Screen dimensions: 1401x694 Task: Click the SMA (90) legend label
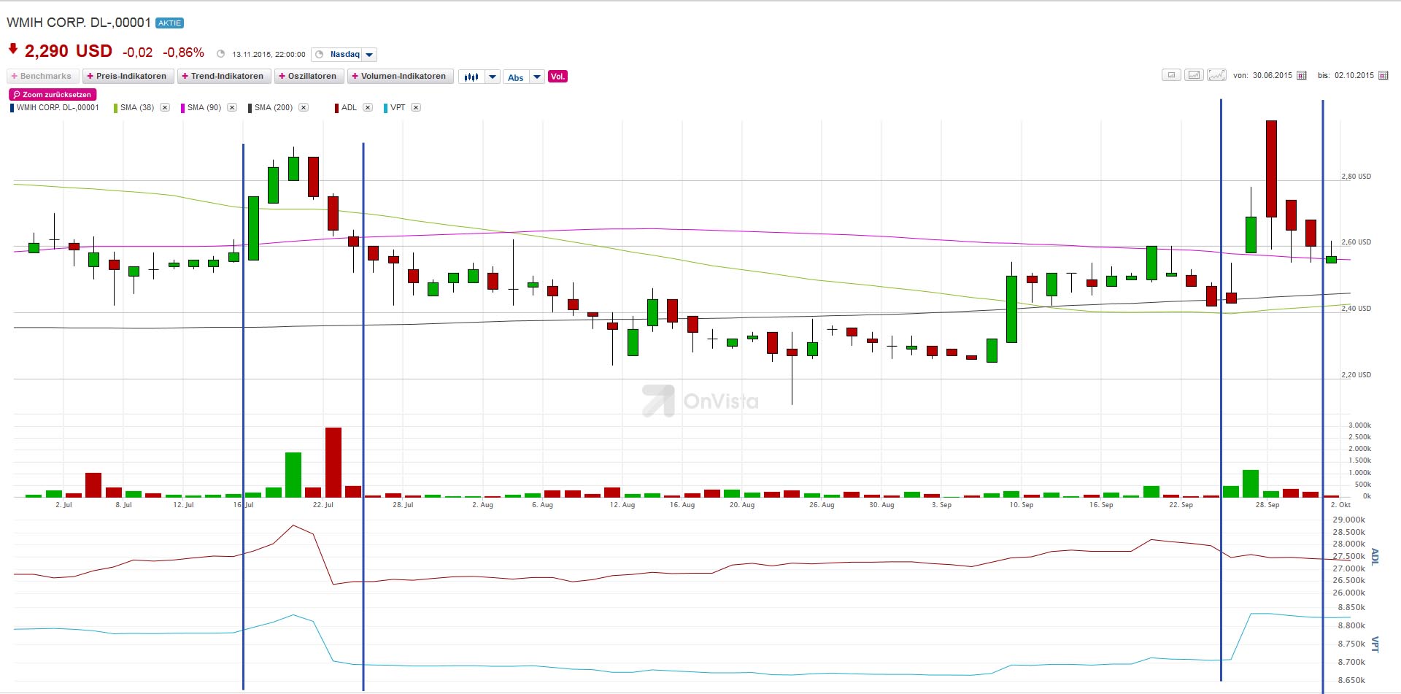click(x=204, y=107)
